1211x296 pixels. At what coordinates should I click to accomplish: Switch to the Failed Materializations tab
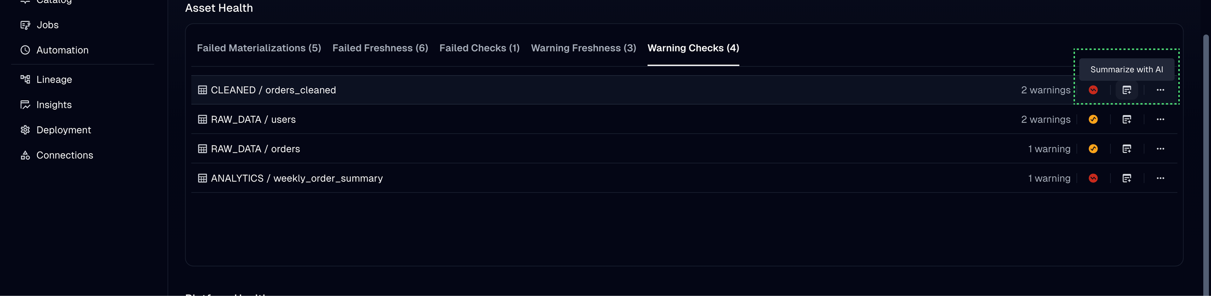[259, 47]
